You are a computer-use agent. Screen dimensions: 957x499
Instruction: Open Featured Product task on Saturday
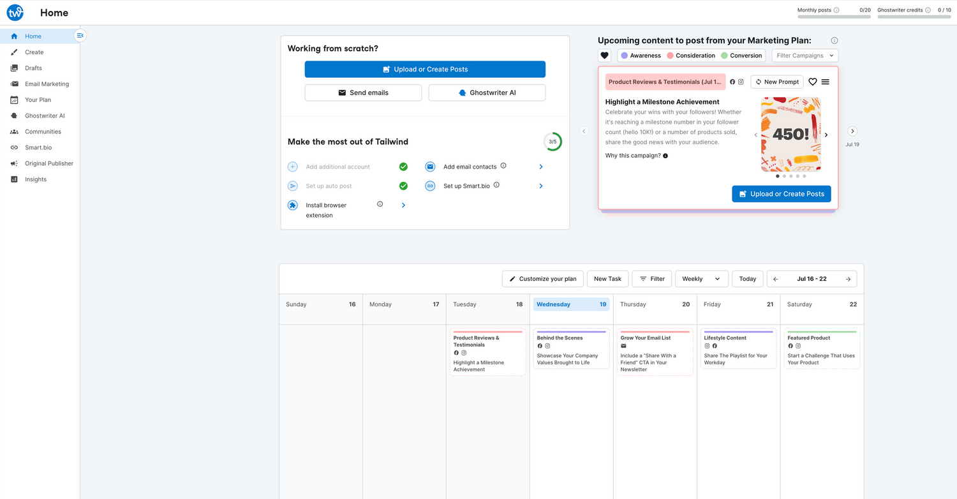(x=822, y=348)
